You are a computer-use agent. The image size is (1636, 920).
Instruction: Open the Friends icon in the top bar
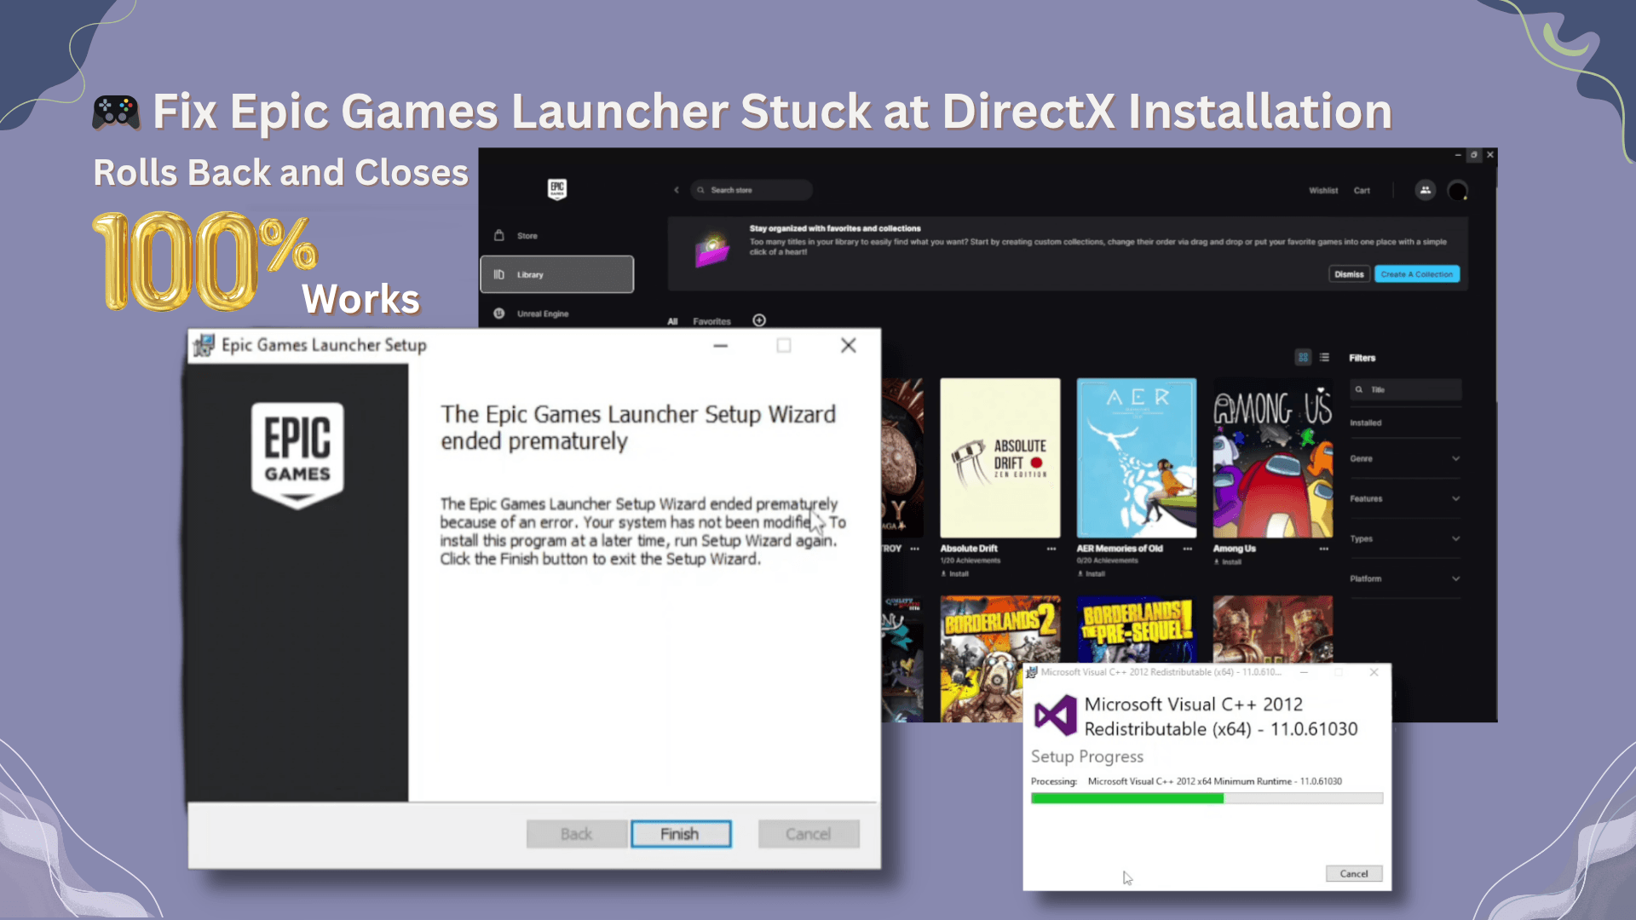point(1426,190)
